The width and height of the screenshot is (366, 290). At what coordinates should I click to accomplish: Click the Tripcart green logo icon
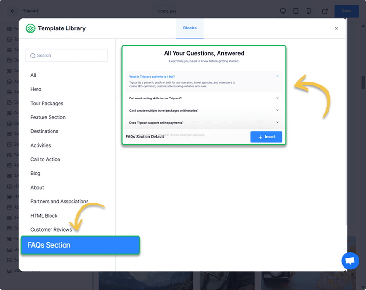30,28
